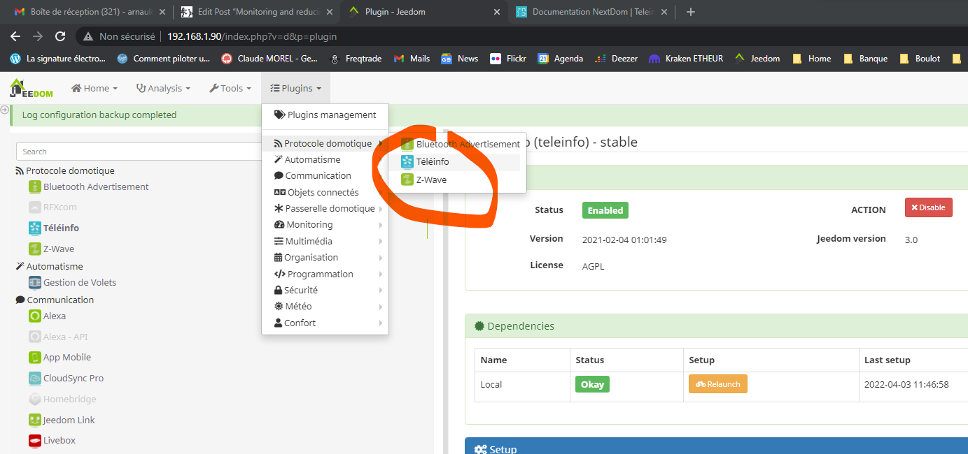The width and height of the screenshot is (968, 454).
Task: Open the Jeedom bookmark
Action: 757,59
